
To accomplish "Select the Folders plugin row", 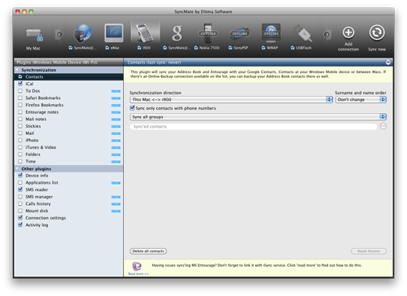I will pos(68,155).
